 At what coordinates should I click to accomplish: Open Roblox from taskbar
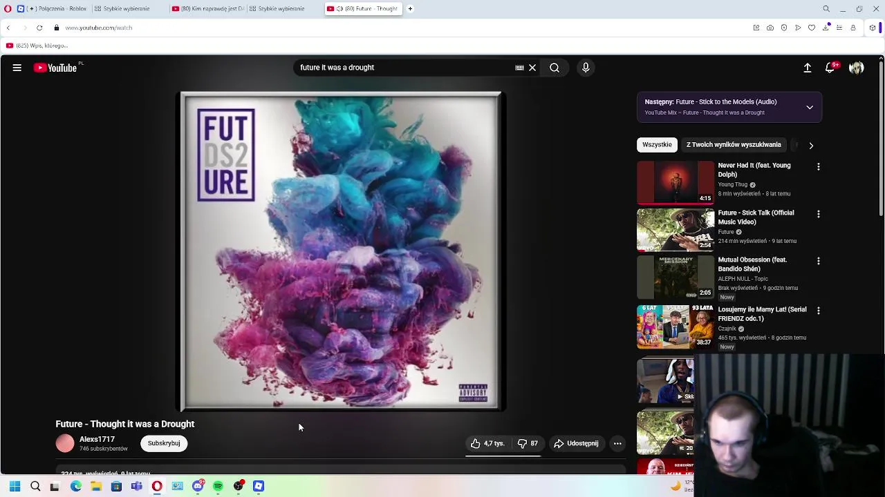pyautogui.click(x=259, y=486)
